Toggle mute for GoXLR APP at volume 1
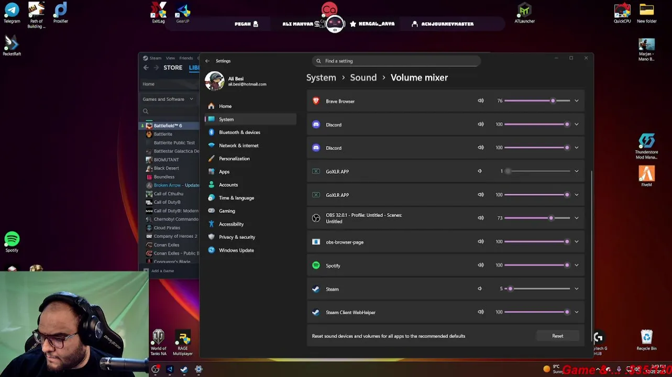Viewport: 672px width, 377px height. 480,171
